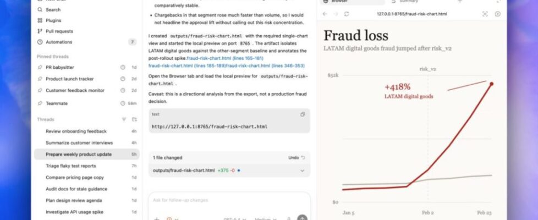
Task: Open the Triage flaky test reports thread
Action: (71, 166)
